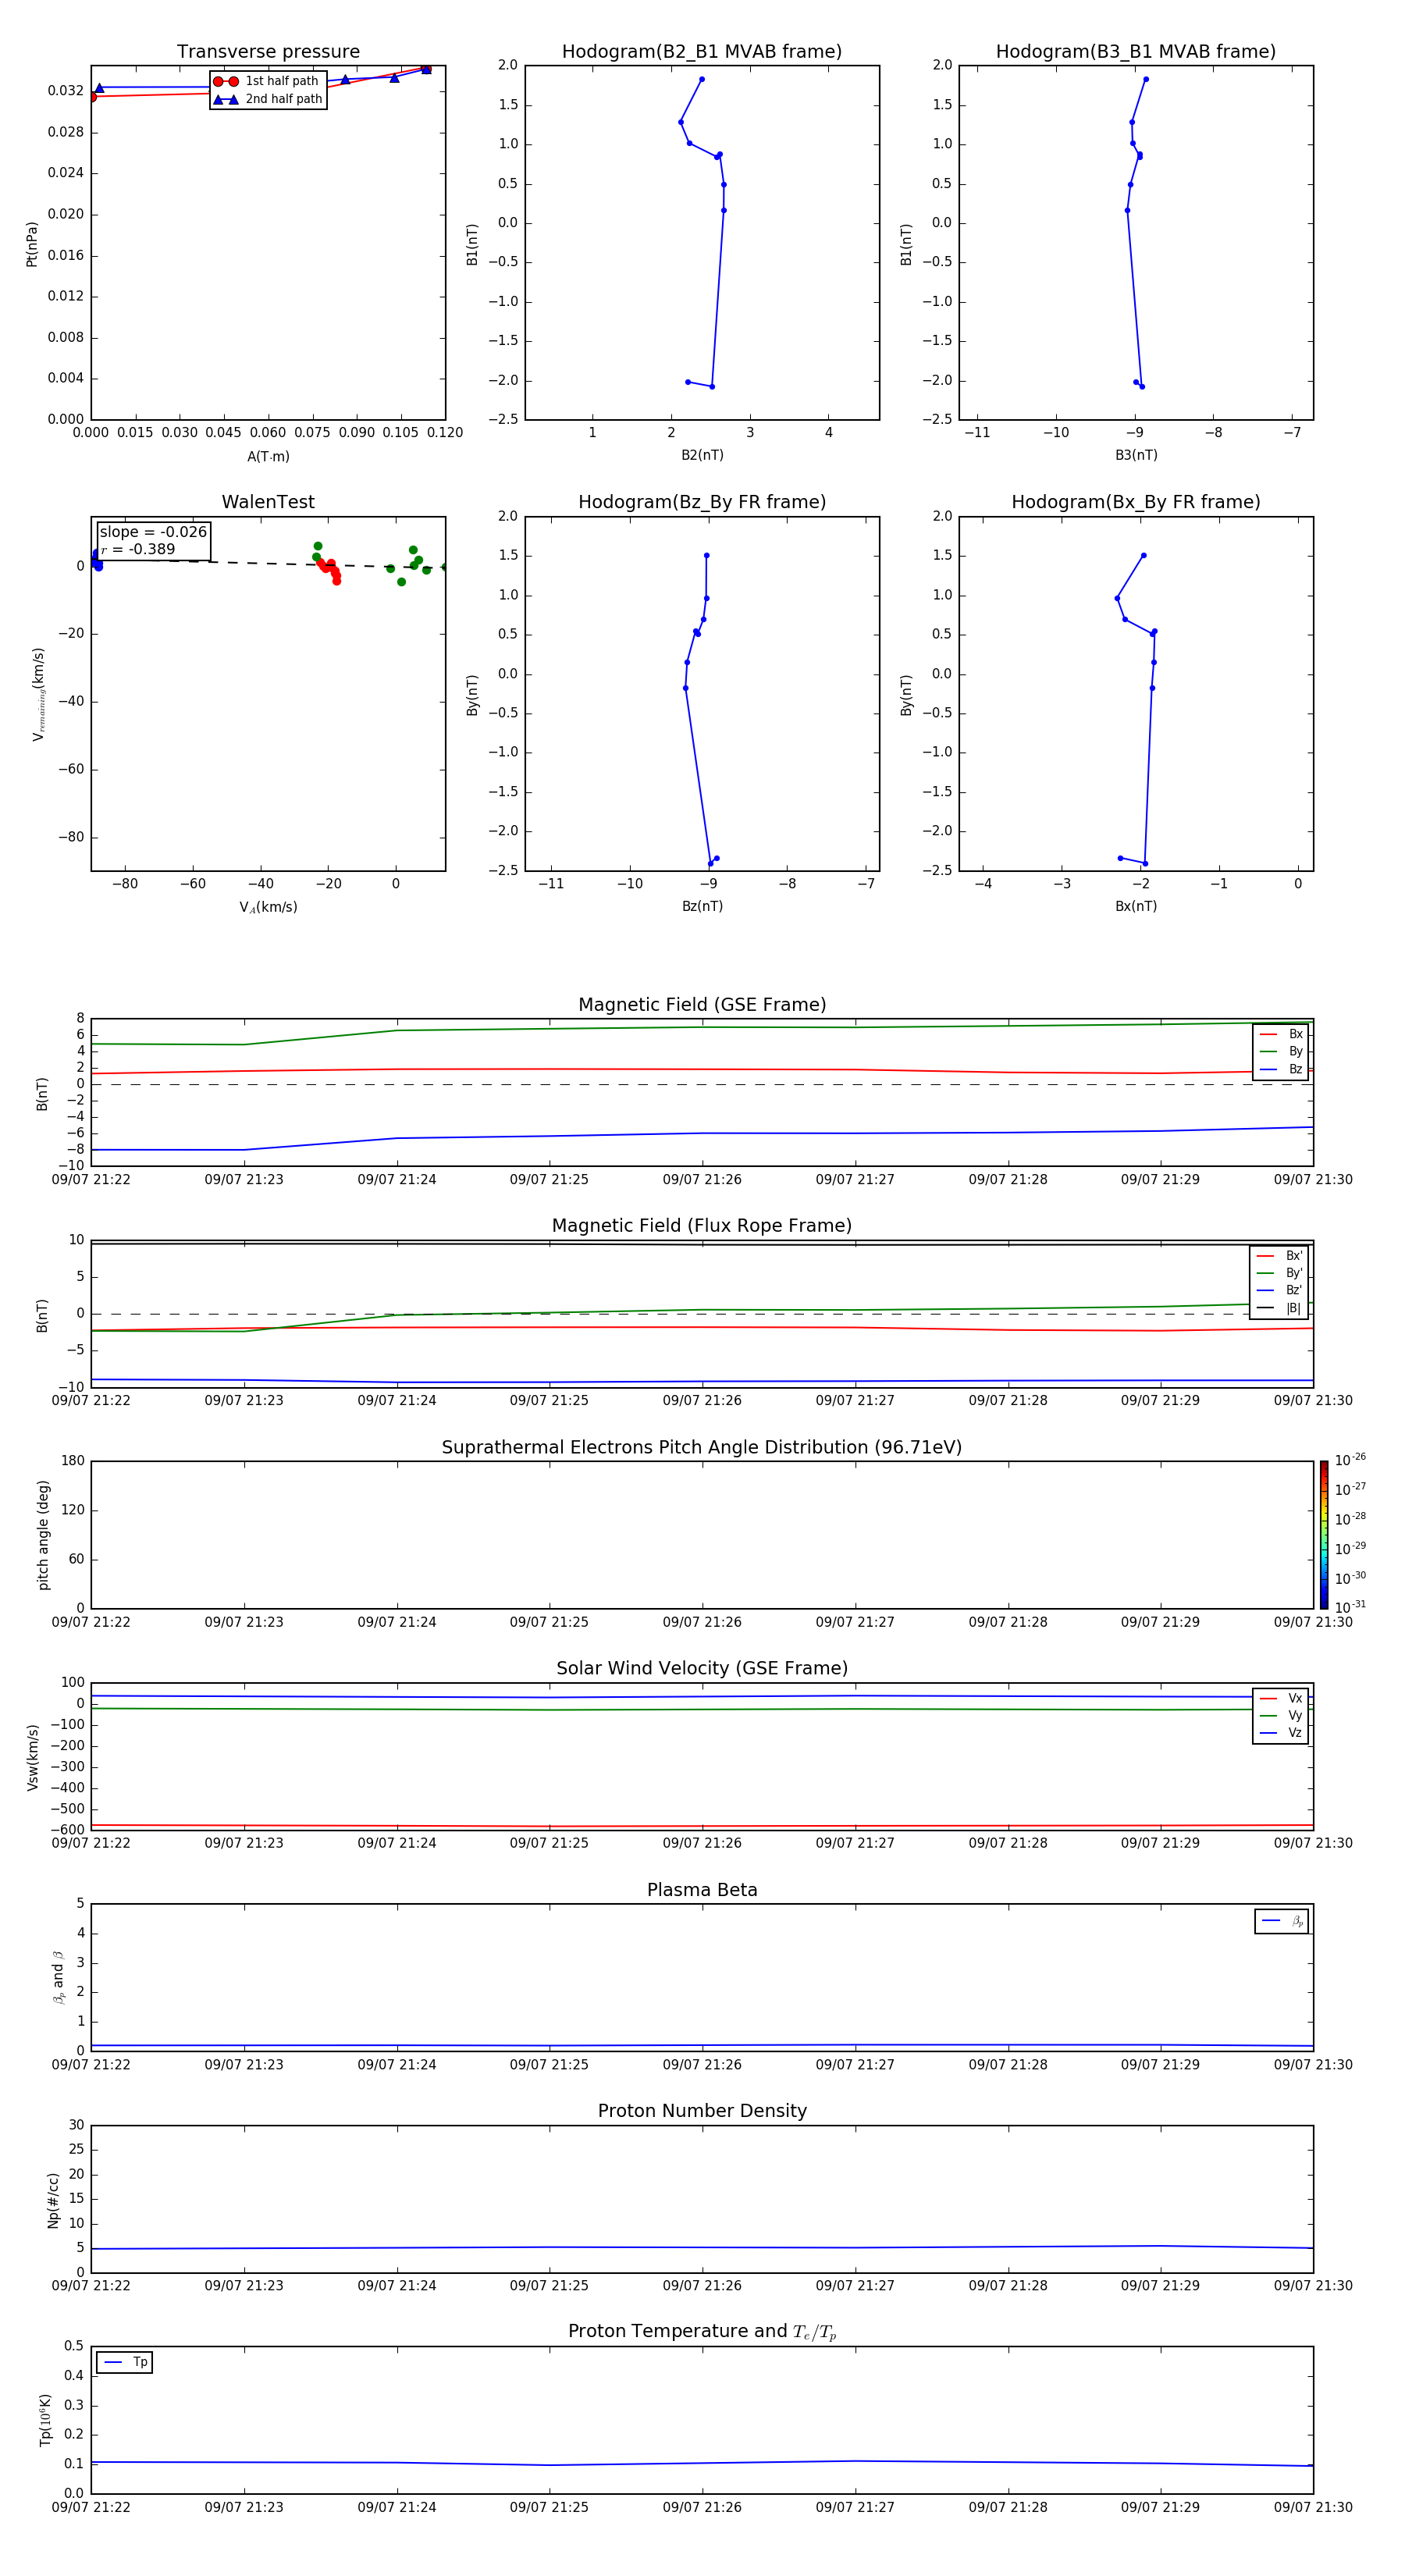Image resolution: width=1405 pixels, height=2576 pixels.
Task: Click the 'Magnetic Field (GSE Frame)' title
Action: pos(702,1005)
